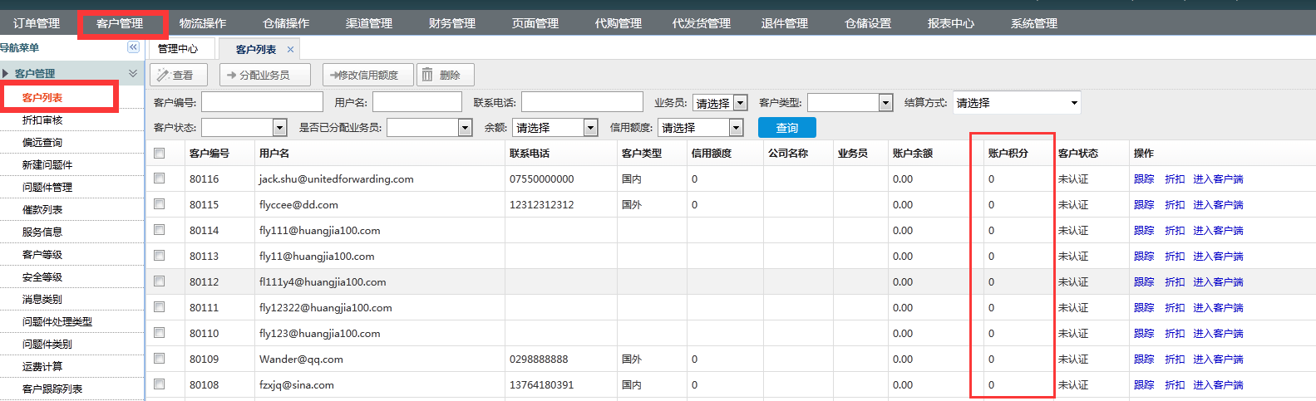Image resolution: width=1316 pixels, height=401 pixels.
Task: Open the 客户状态 dropdown
Action: click(x=244, y=127)
